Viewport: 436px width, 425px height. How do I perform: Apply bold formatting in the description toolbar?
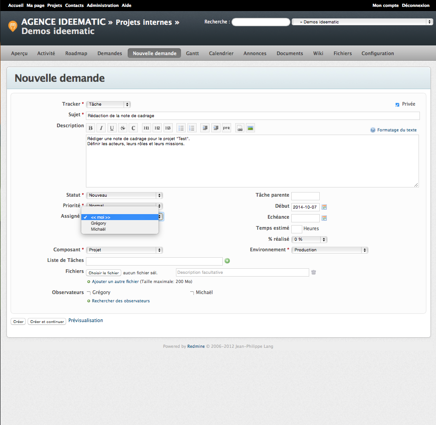(x=91, y=128)
